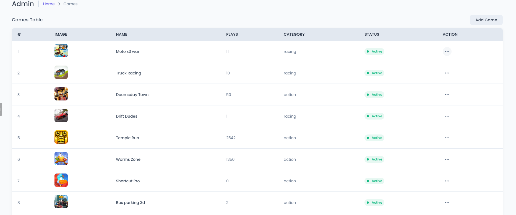Open Temple Run action options
Screen dimensions: 516x215
tap(447, 138)
